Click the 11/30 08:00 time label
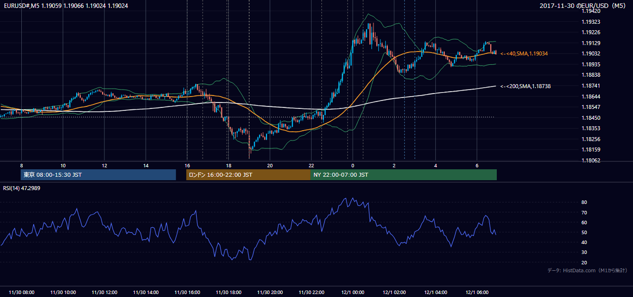 point(21,293)
